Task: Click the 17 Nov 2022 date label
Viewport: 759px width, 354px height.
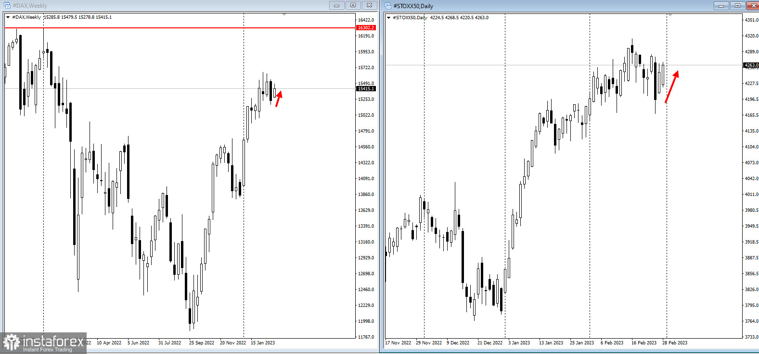Action: point(398,343)
